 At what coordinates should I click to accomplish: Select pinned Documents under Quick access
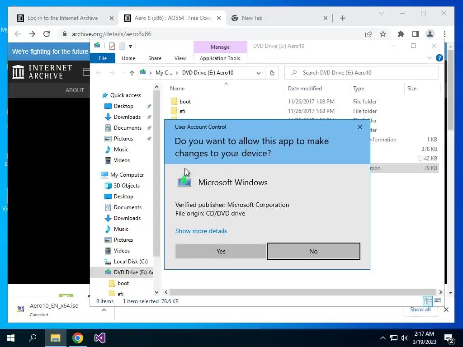[x=128, y=128]
